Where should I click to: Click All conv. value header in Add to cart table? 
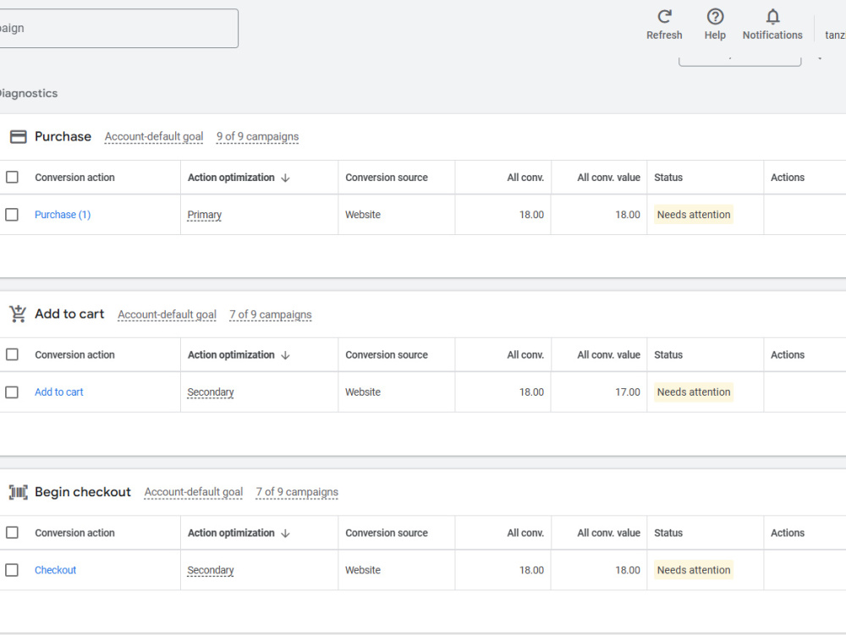click(x=608, y=354)
